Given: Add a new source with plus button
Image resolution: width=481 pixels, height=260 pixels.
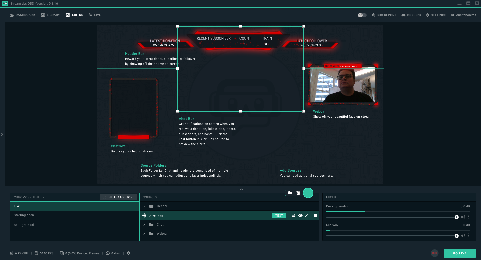Looking at the screenshot, I should (308, 193).
